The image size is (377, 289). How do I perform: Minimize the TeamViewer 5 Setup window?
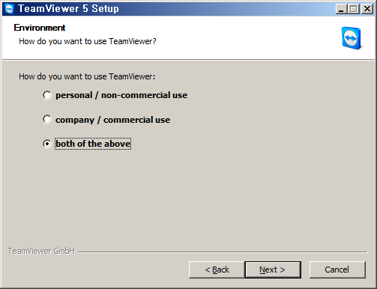pos(342,9)
